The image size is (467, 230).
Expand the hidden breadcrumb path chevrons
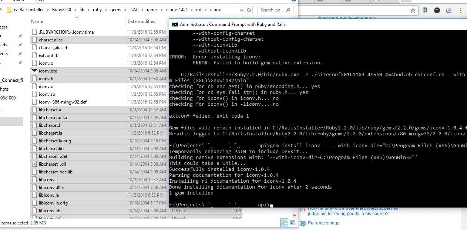pyautogui.click(x=16, y=10)
